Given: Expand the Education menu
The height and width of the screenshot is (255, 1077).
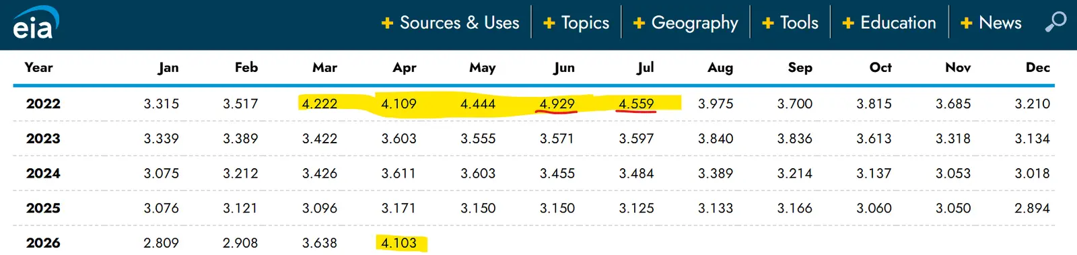Looking at the screenshot, I should [x=889, y=23].
